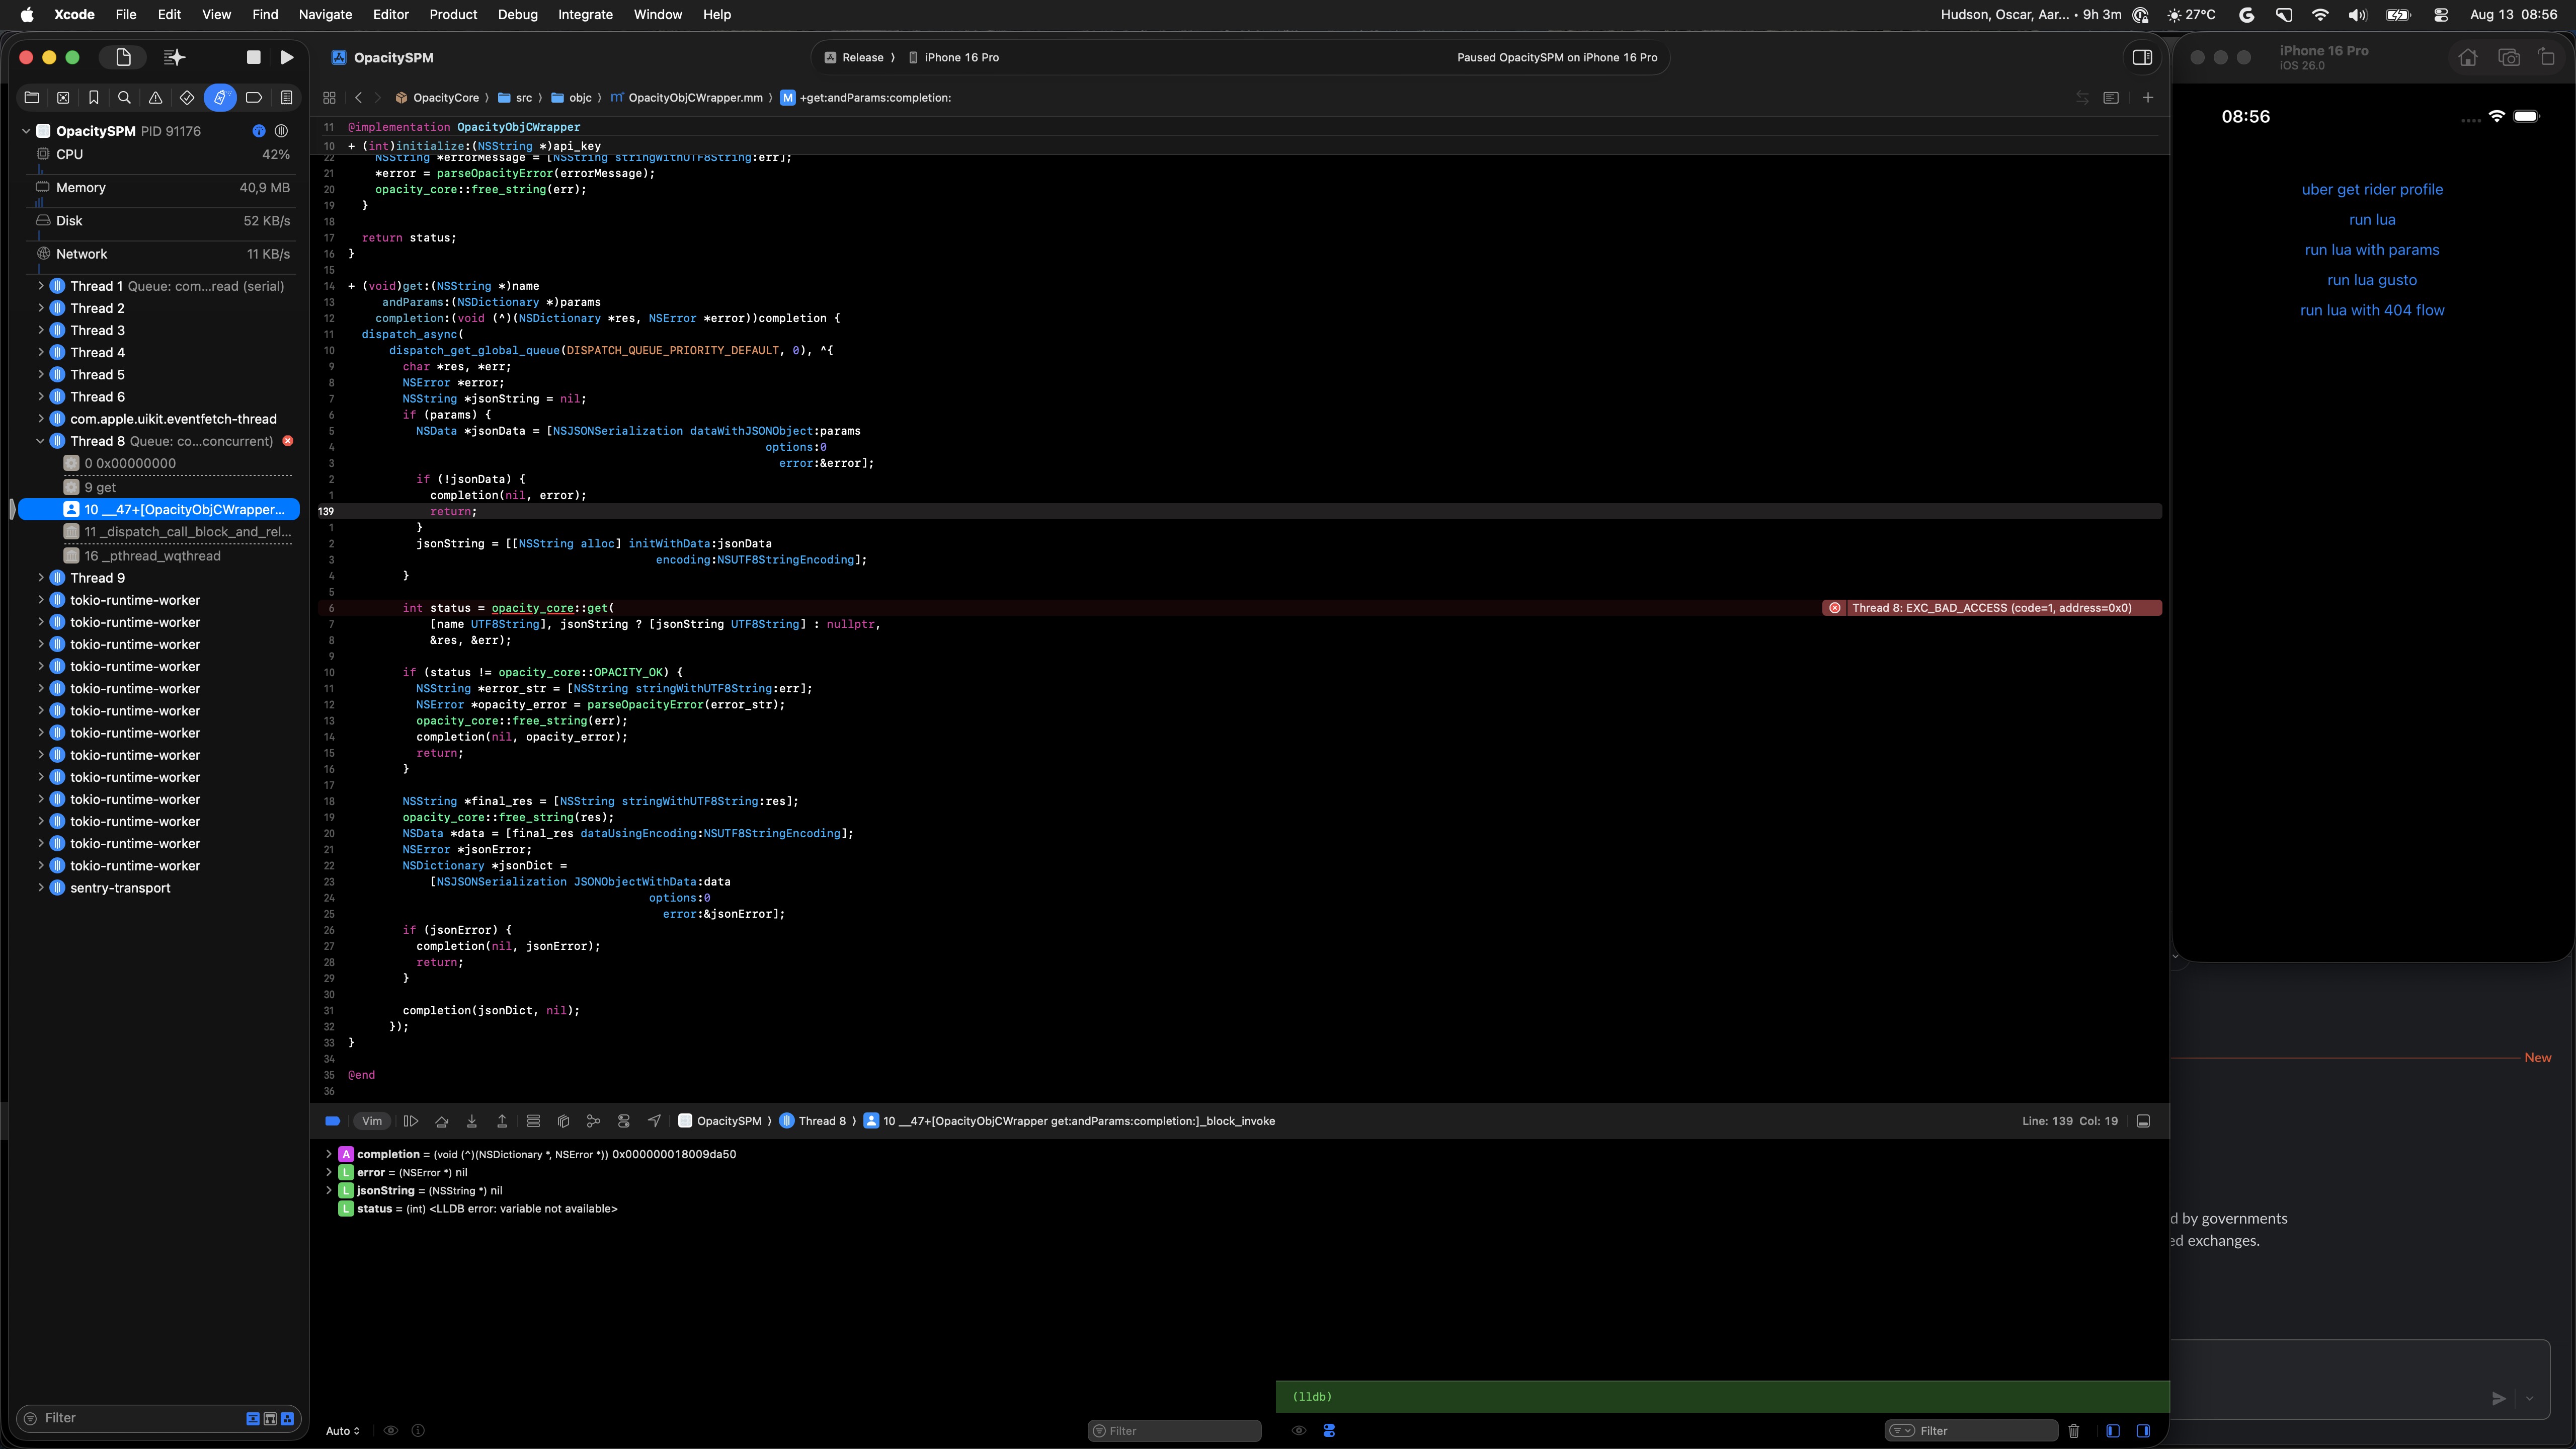Expand Thread 1 in debug navigator
The height and width of the screenshot is (1449, 2576).
point(41,286)
